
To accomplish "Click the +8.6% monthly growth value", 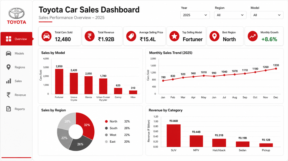I will click(269, 39).
